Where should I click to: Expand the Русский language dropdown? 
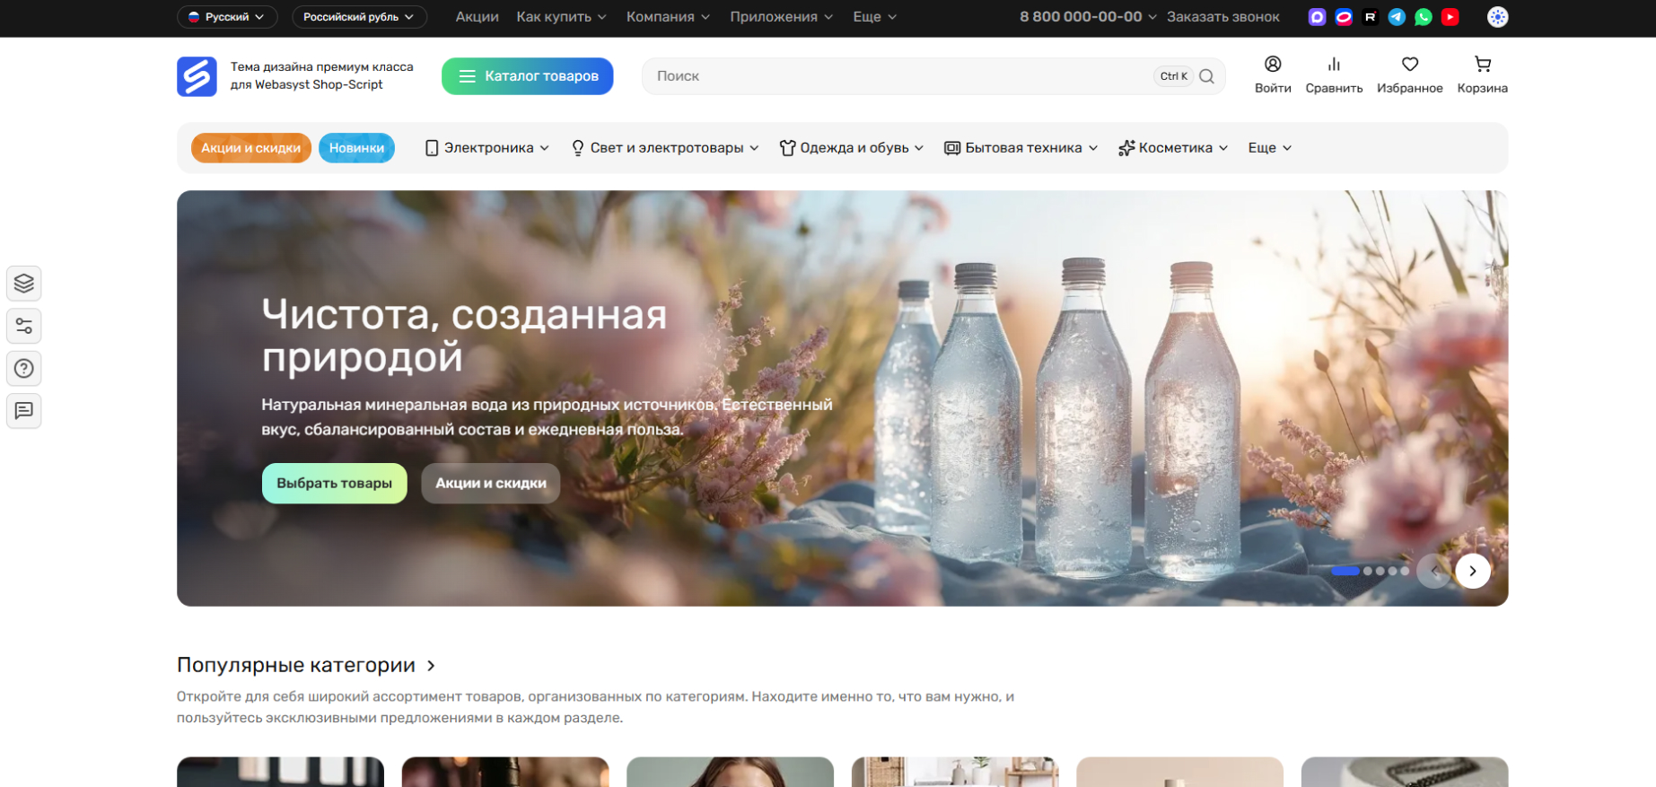click(x=227, y=17)
